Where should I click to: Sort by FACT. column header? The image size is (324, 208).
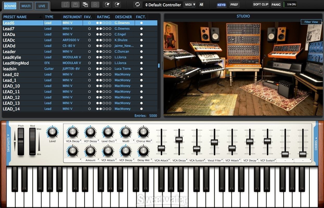(x=141, y=17)
